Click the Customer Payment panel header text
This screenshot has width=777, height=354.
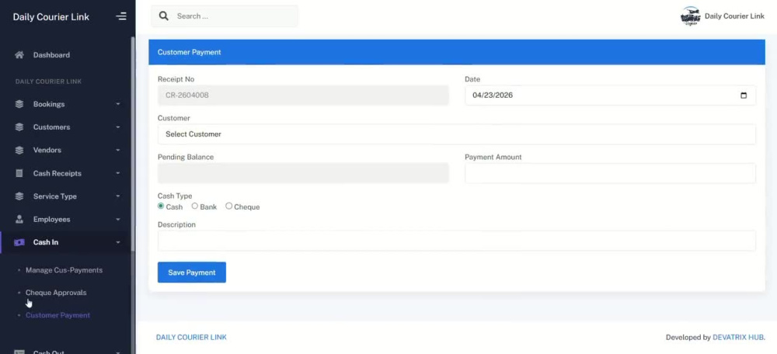tap(190, 52)
